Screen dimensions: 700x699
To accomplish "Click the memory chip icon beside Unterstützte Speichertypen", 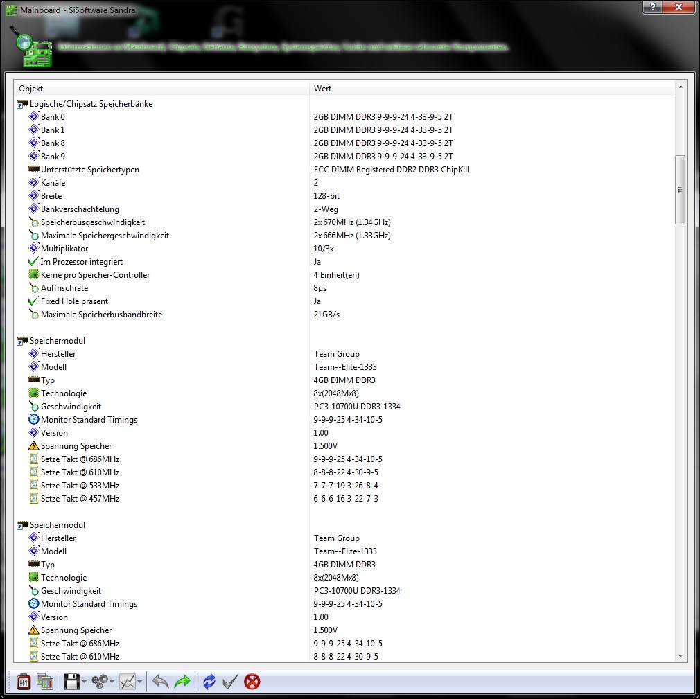I will point(33,169).
